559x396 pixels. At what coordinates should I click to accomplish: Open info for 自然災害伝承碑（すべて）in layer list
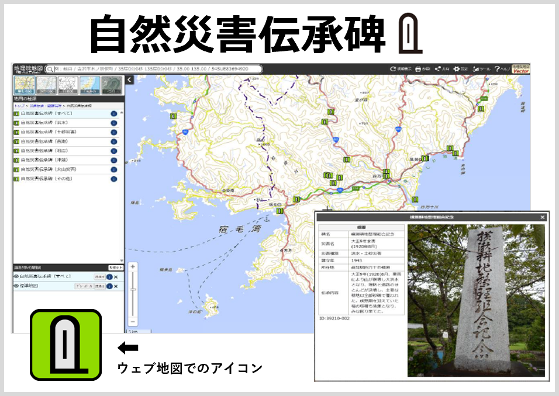tap(113, 114)
